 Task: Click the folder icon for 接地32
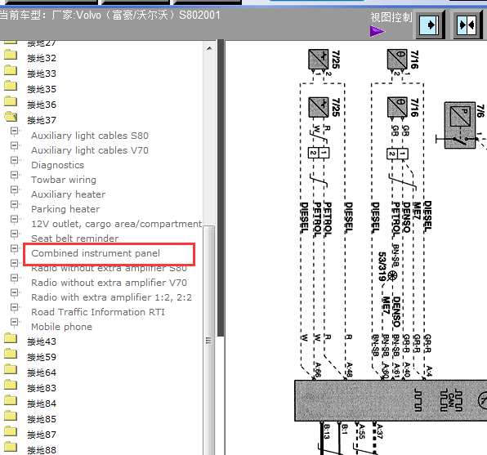(x=11, y=55)
